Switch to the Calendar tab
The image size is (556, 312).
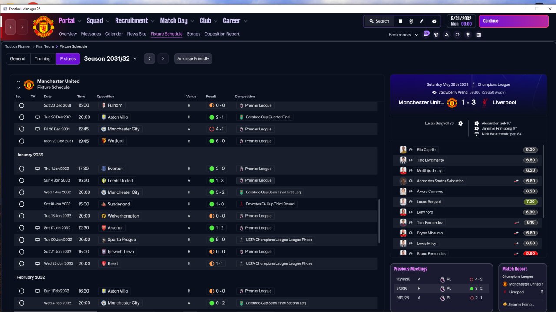pyautogui.click(x=114, y=34)
